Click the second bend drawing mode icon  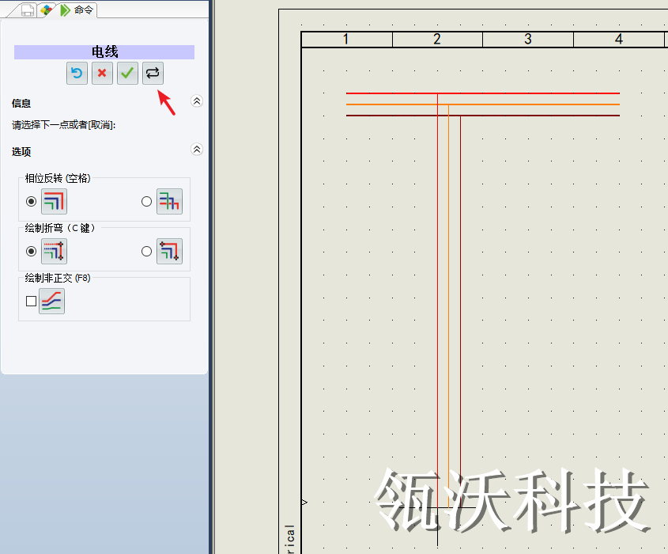tap(169, 251)
